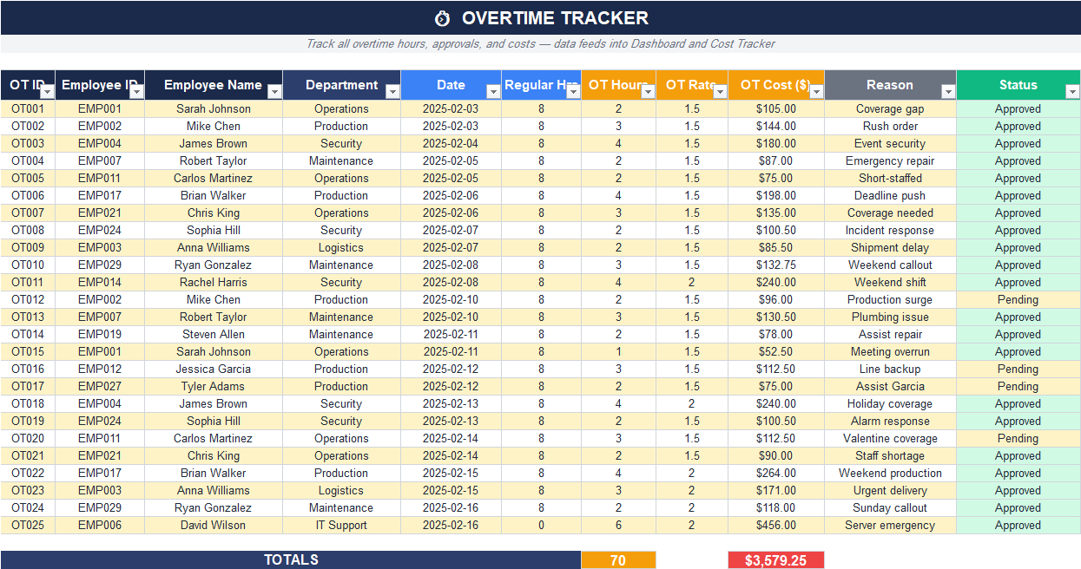This screenshot has height=569, width=1081.
Task: Click the OVERTIME TRACKER title text
Action: [x=557, y=17]
